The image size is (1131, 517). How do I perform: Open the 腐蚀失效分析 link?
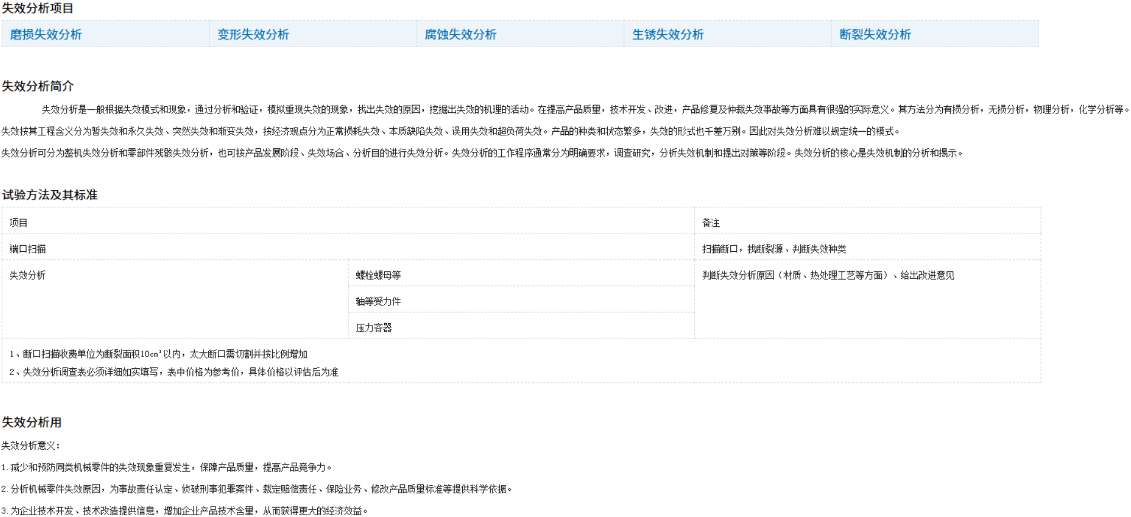point(460,34)
